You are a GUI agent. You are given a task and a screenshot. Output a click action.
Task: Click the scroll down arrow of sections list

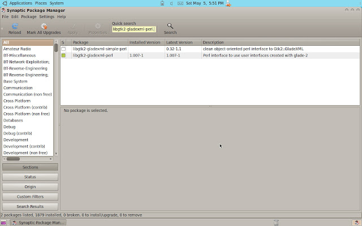[x=56, y=153]
